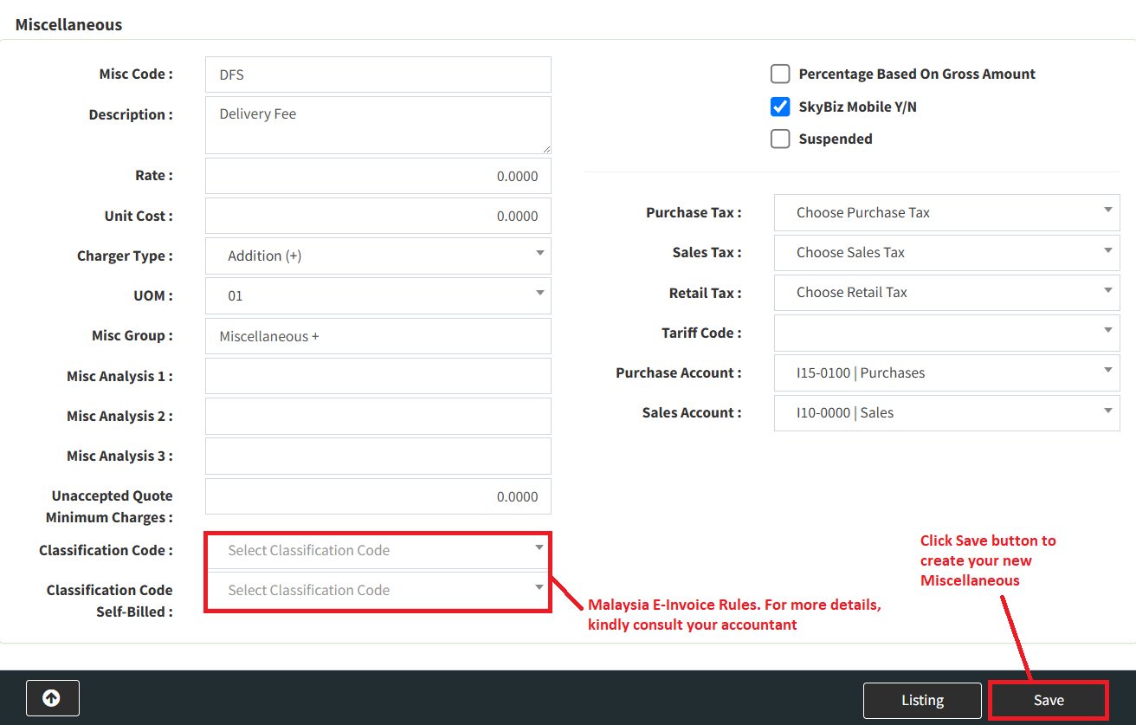
Task: Uncheck the SkyBiz Mobile Y/N checkbox
Action: tap(780, 107)
